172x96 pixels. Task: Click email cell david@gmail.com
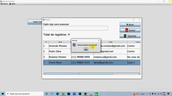tap(110, 62)
